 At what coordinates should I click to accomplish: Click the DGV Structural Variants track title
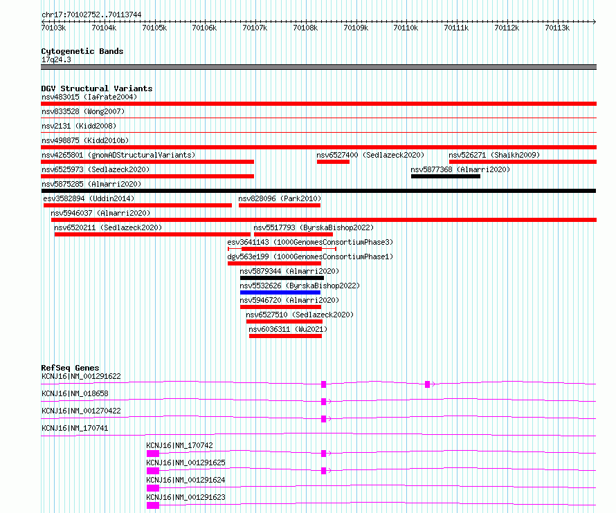point(97,88)
